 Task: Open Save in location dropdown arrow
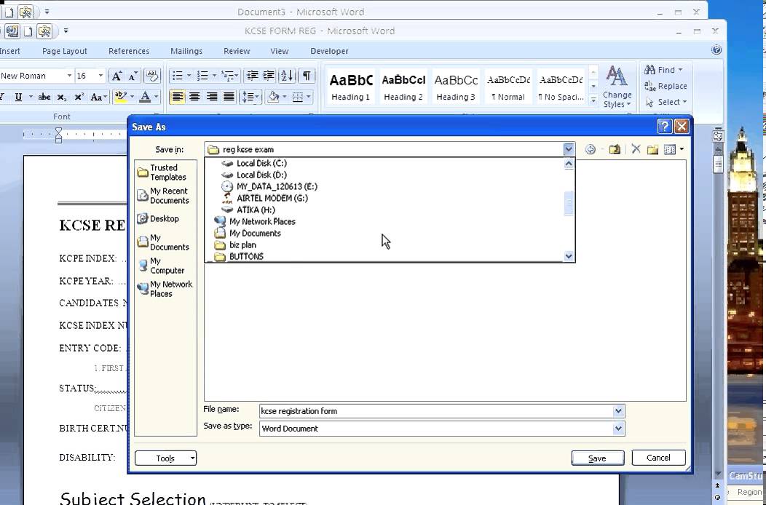(x=568, y=149)
